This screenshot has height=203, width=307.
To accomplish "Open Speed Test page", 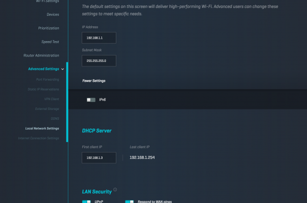I will pyautogui.click(x=50, y=42).
